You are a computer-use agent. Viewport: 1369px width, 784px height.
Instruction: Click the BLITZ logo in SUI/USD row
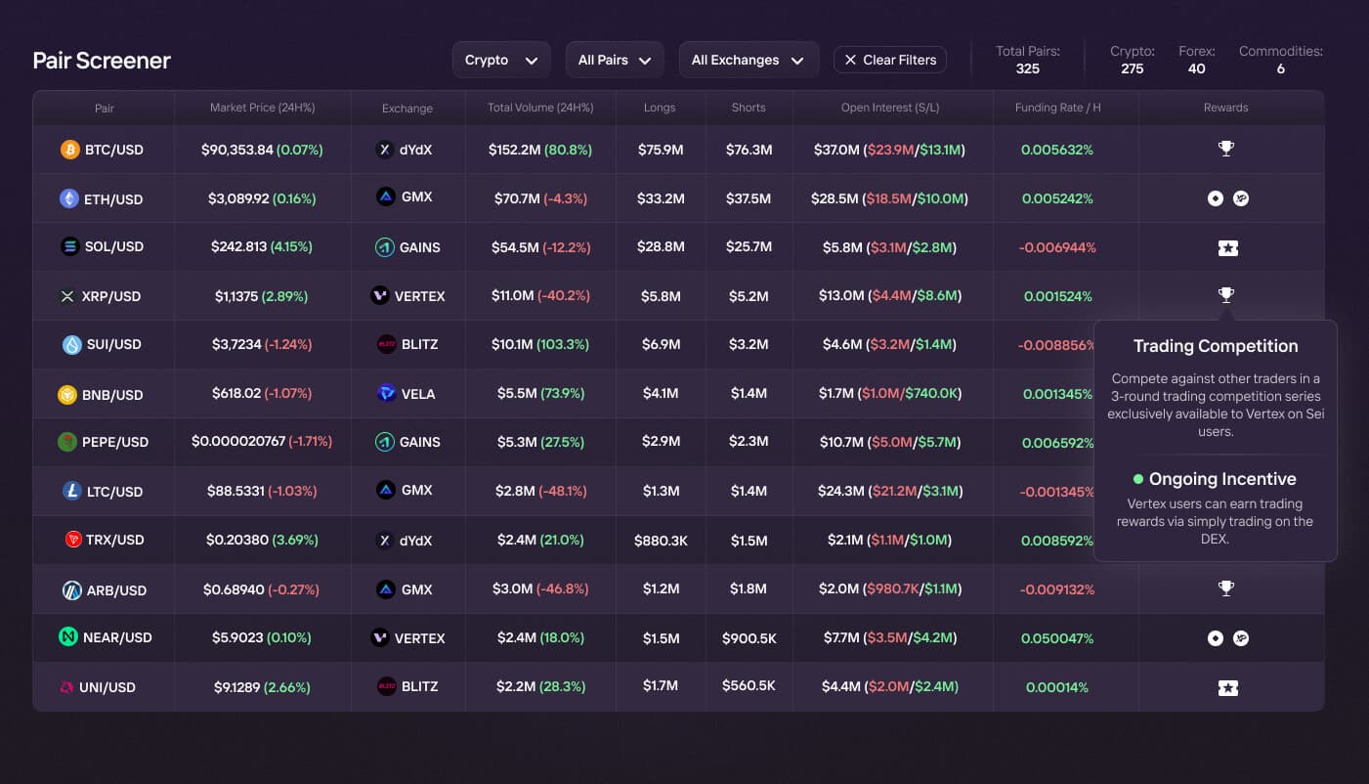pos(386,344)
